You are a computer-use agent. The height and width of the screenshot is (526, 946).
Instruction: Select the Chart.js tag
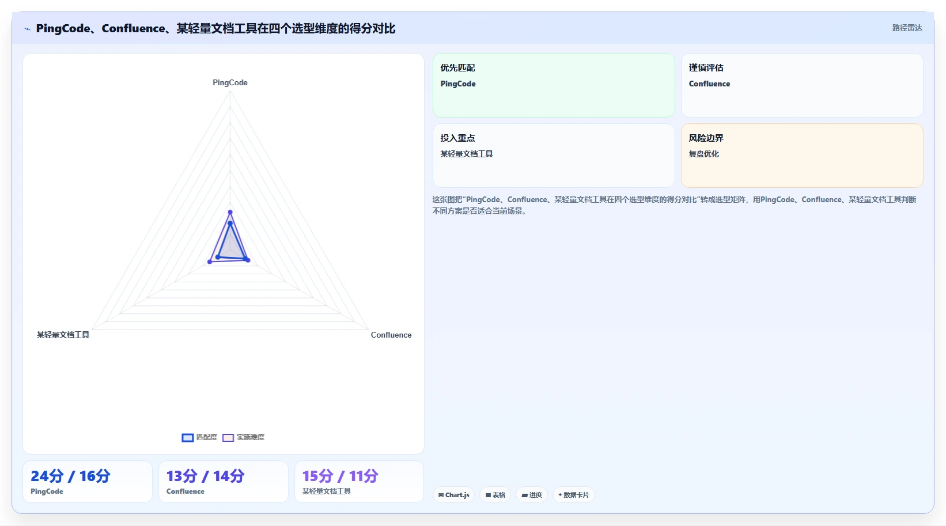click(x=453, y=495)
